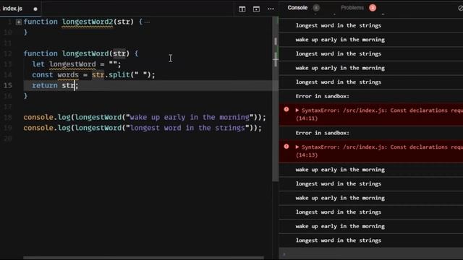463x260 pixels.
Task: Click the string "wake up early in the morning" in code
Action: click(x=190, y=117)
